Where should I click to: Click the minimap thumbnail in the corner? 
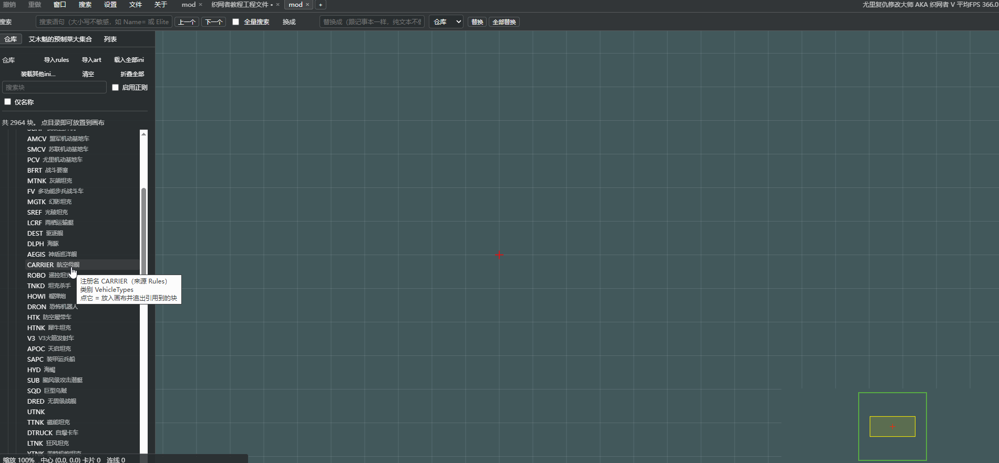tap(892, 426)
